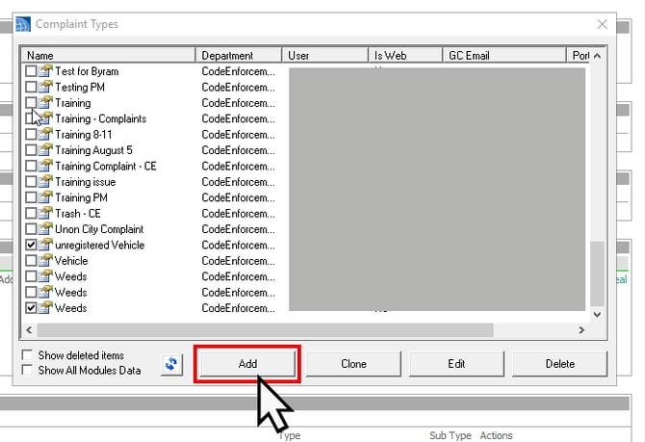645x442 pixels.
Task: Click the vertical scrollbar down arrow
Action: pyautogui.click(x=597, y=314)
